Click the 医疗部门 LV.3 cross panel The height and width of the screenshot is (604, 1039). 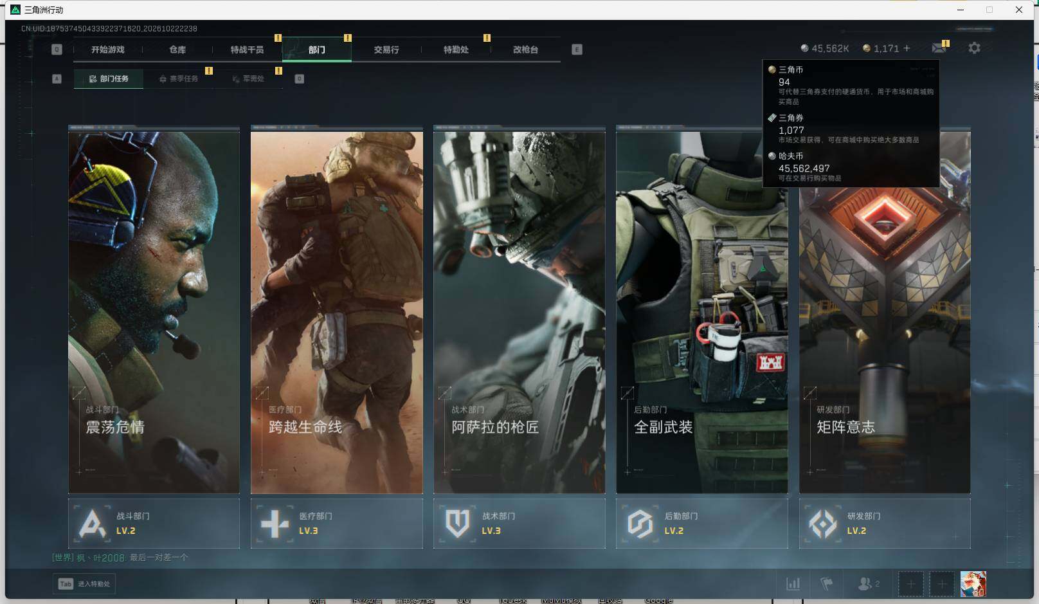tap(336, 524)
